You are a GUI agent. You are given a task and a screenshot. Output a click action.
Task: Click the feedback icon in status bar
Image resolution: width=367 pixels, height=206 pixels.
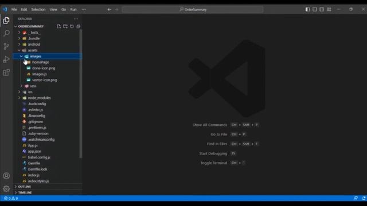pos(356,198)
